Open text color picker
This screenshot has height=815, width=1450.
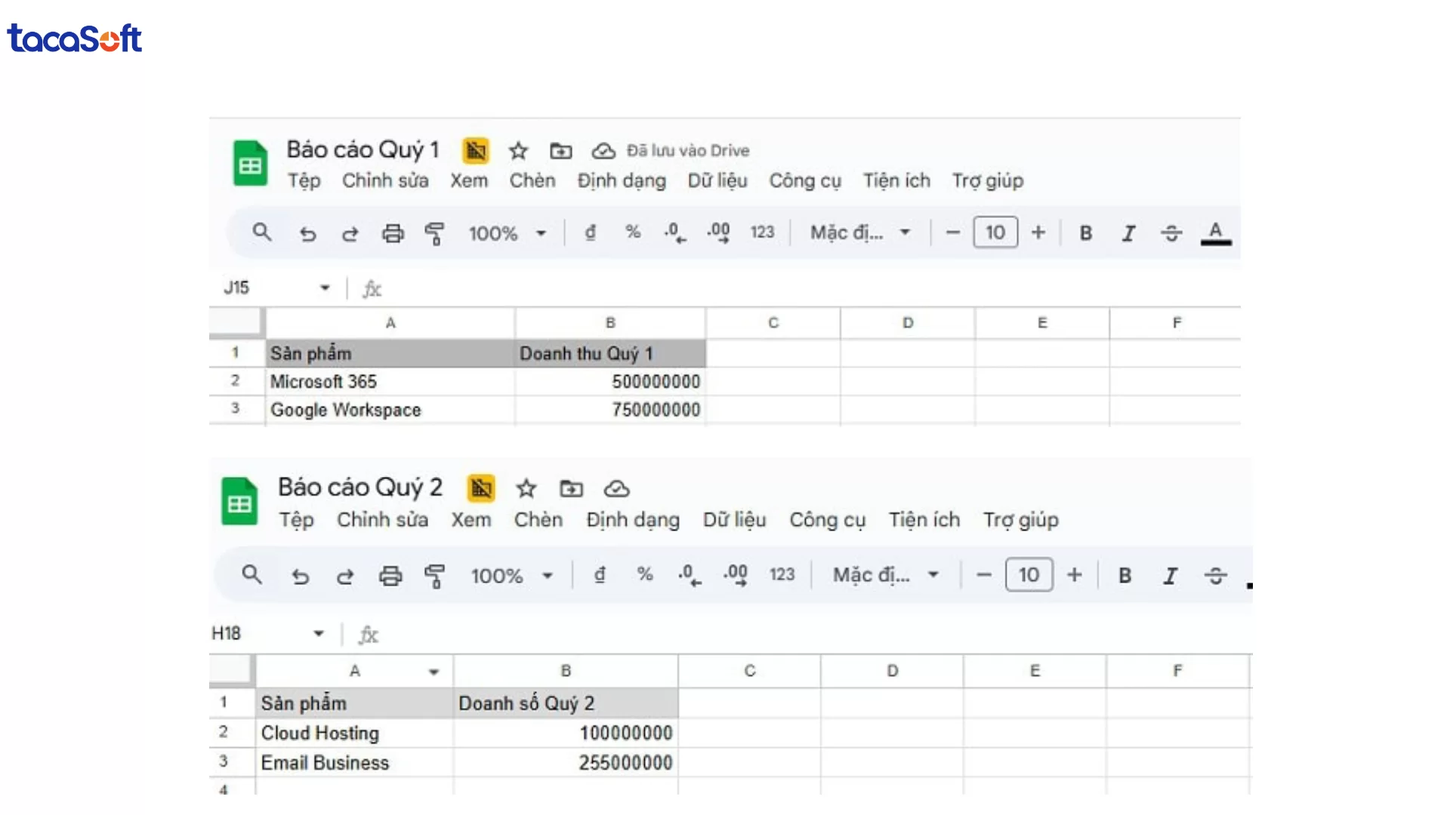[x=1214, y=233]
